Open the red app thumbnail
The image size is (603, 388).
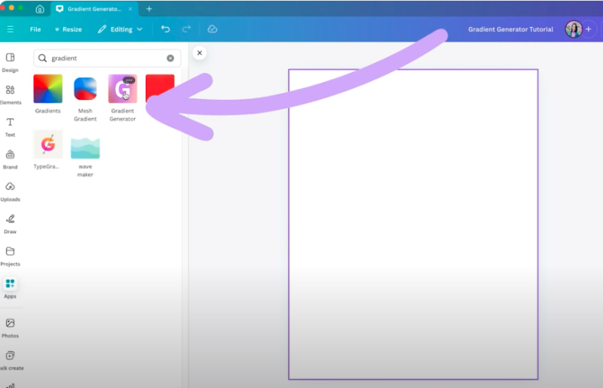(160, 89)
